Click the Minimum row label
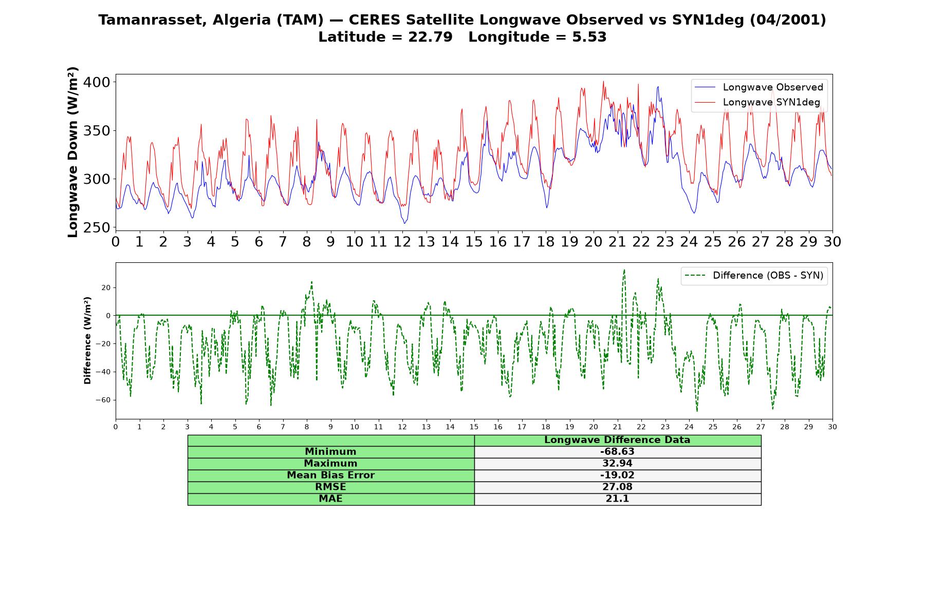Image resolution: width=925 pixels, height=616 pixels. point(331,452)
